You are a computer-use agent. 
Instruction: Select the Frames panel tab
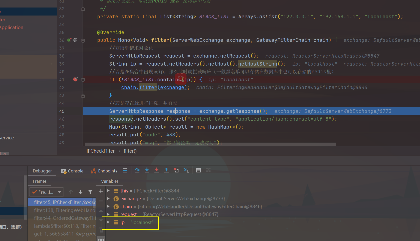40,181
